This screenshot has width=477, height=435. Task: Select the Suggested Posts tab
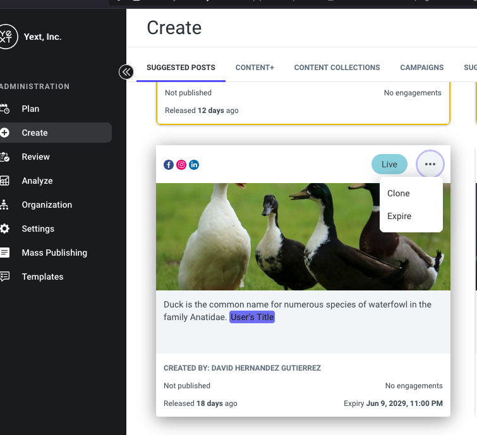coord(181,68)
